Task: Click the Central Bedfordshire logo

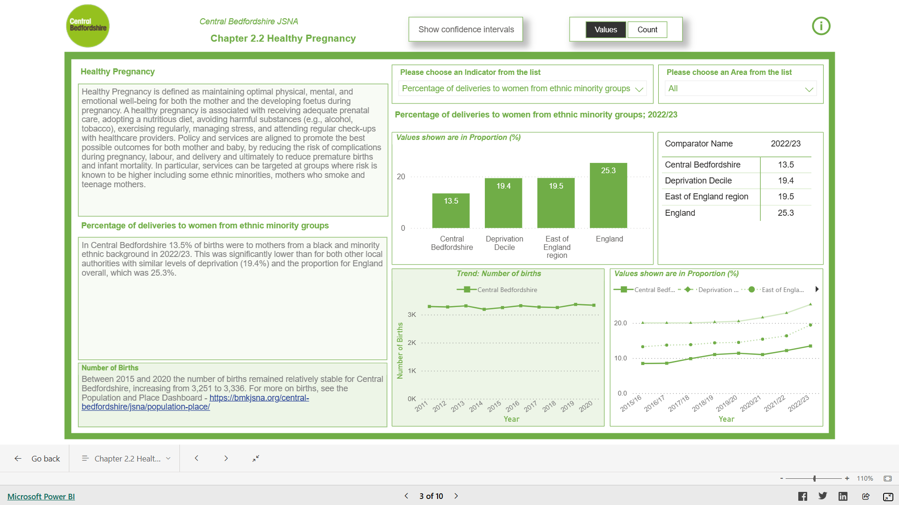Action: (x=88, y=26)
